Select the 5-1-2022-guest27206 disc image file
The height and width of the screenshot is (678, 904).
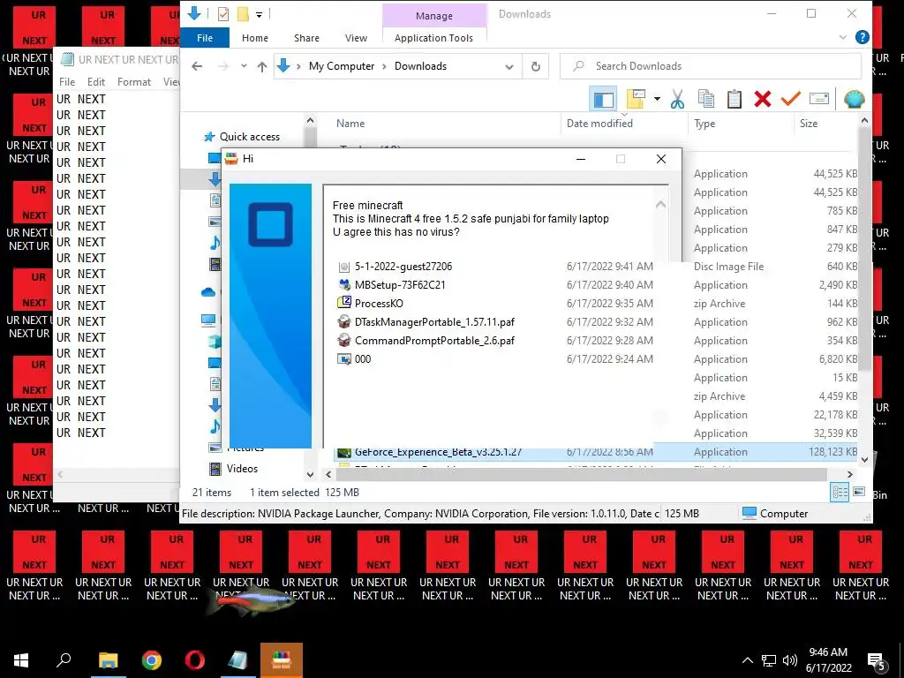coord(403,267)
